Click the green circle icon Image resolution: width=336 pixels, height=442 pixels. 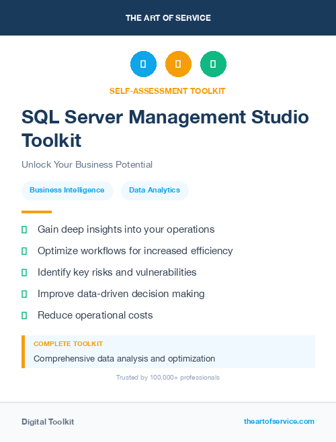[213, 64]
